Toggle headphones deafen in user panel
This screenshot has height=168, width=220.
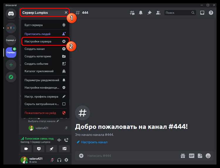[59, 160]
